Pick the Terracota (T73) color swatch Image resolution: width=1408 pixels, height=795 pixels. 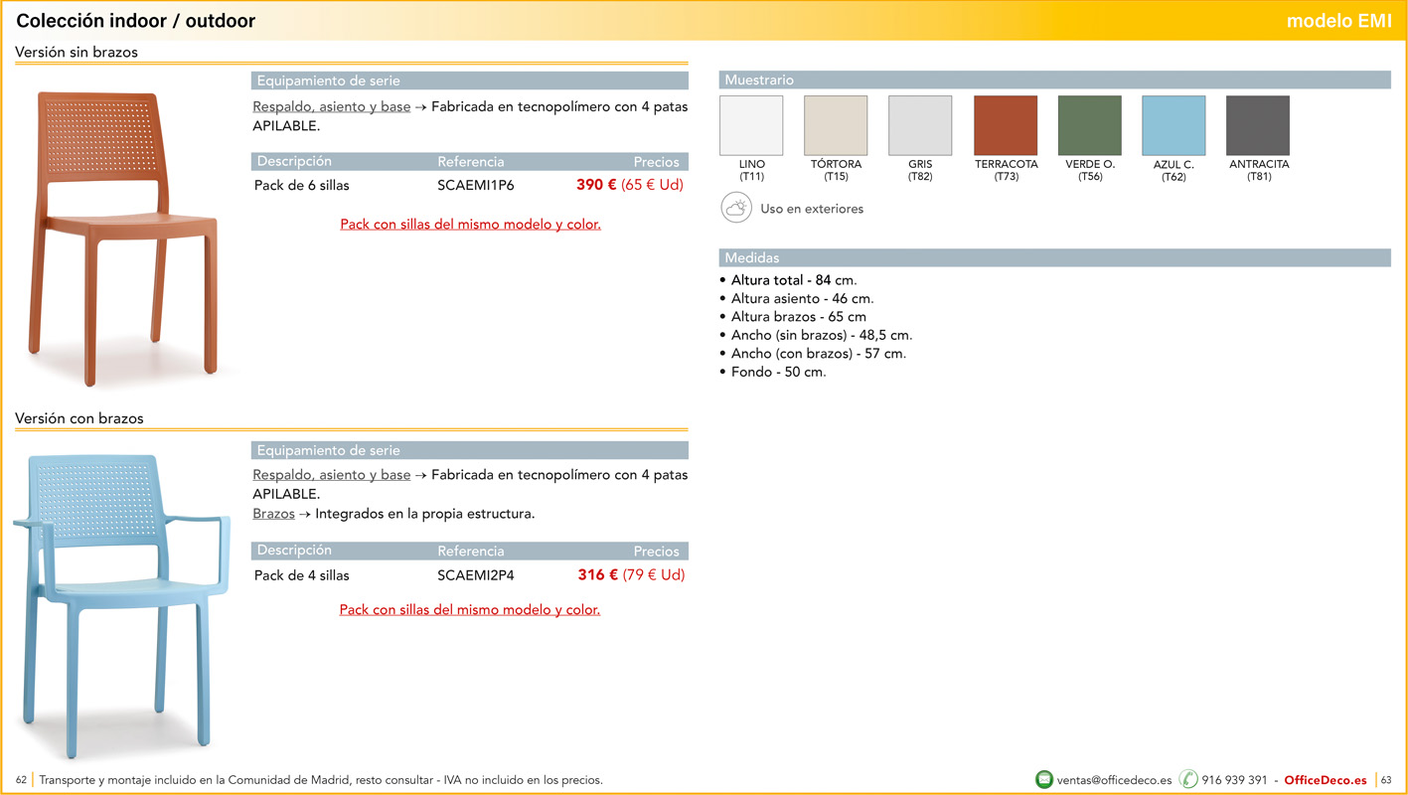[x=1006, y=126]
